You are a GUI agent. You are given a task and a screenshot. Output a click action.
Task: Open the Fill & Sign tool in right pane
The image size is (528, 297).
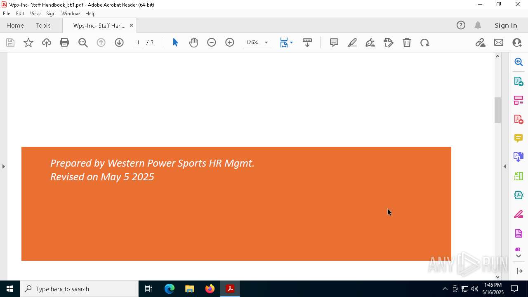pyautogui.click(x=519, y=214)
